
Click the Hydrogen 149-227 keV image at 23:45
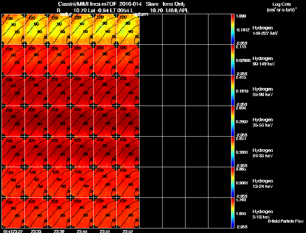click(x=82, y=29)
